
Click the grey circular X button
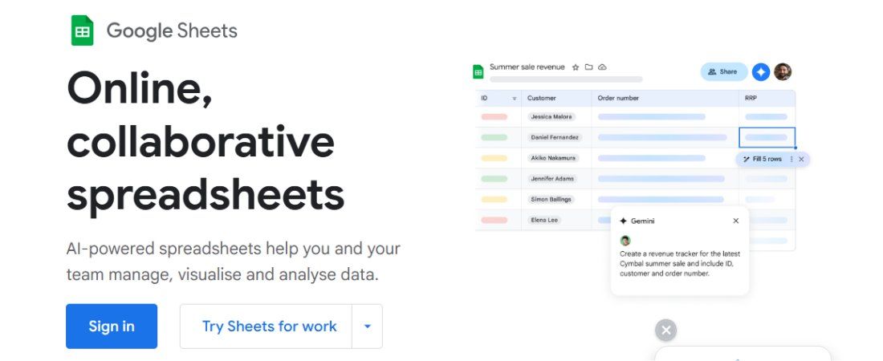[665, 330]
